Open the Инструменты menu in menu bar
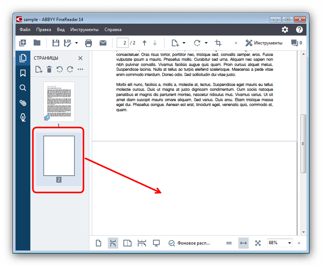This screenshot has width=322, height=266. [84, 29]
